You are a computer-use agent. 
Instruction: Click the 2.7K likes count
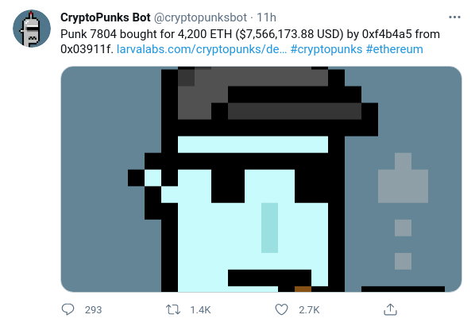click(309, 310)
